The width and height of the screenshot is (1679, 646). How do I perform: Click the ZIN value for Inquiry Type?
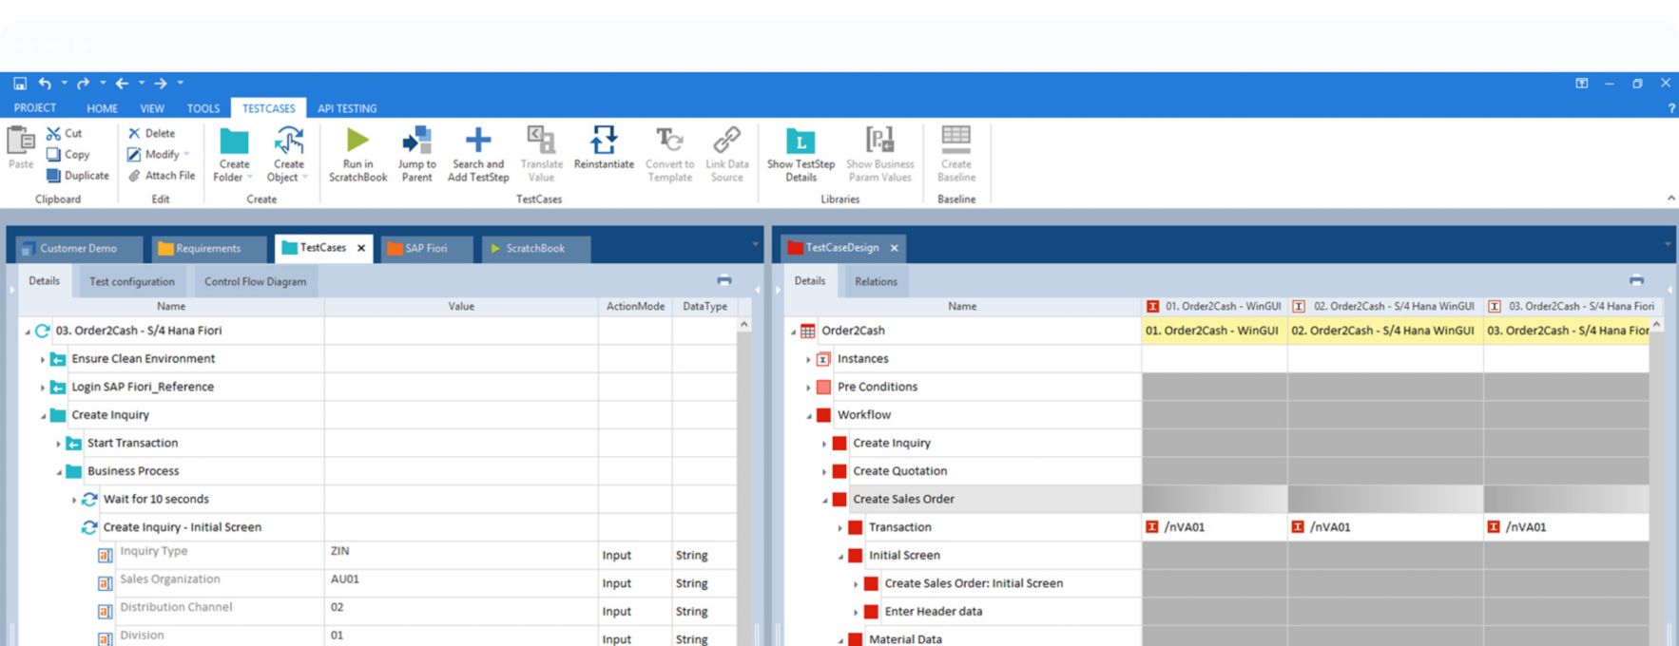click(340, 551)
